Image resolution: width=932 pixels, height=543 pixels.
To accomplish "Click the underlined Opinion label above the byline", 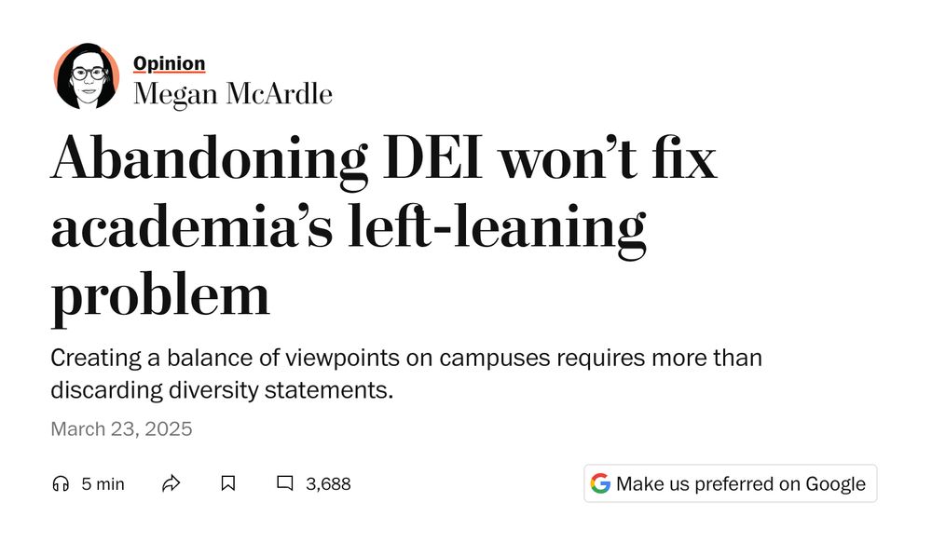I will click(169, 61).
